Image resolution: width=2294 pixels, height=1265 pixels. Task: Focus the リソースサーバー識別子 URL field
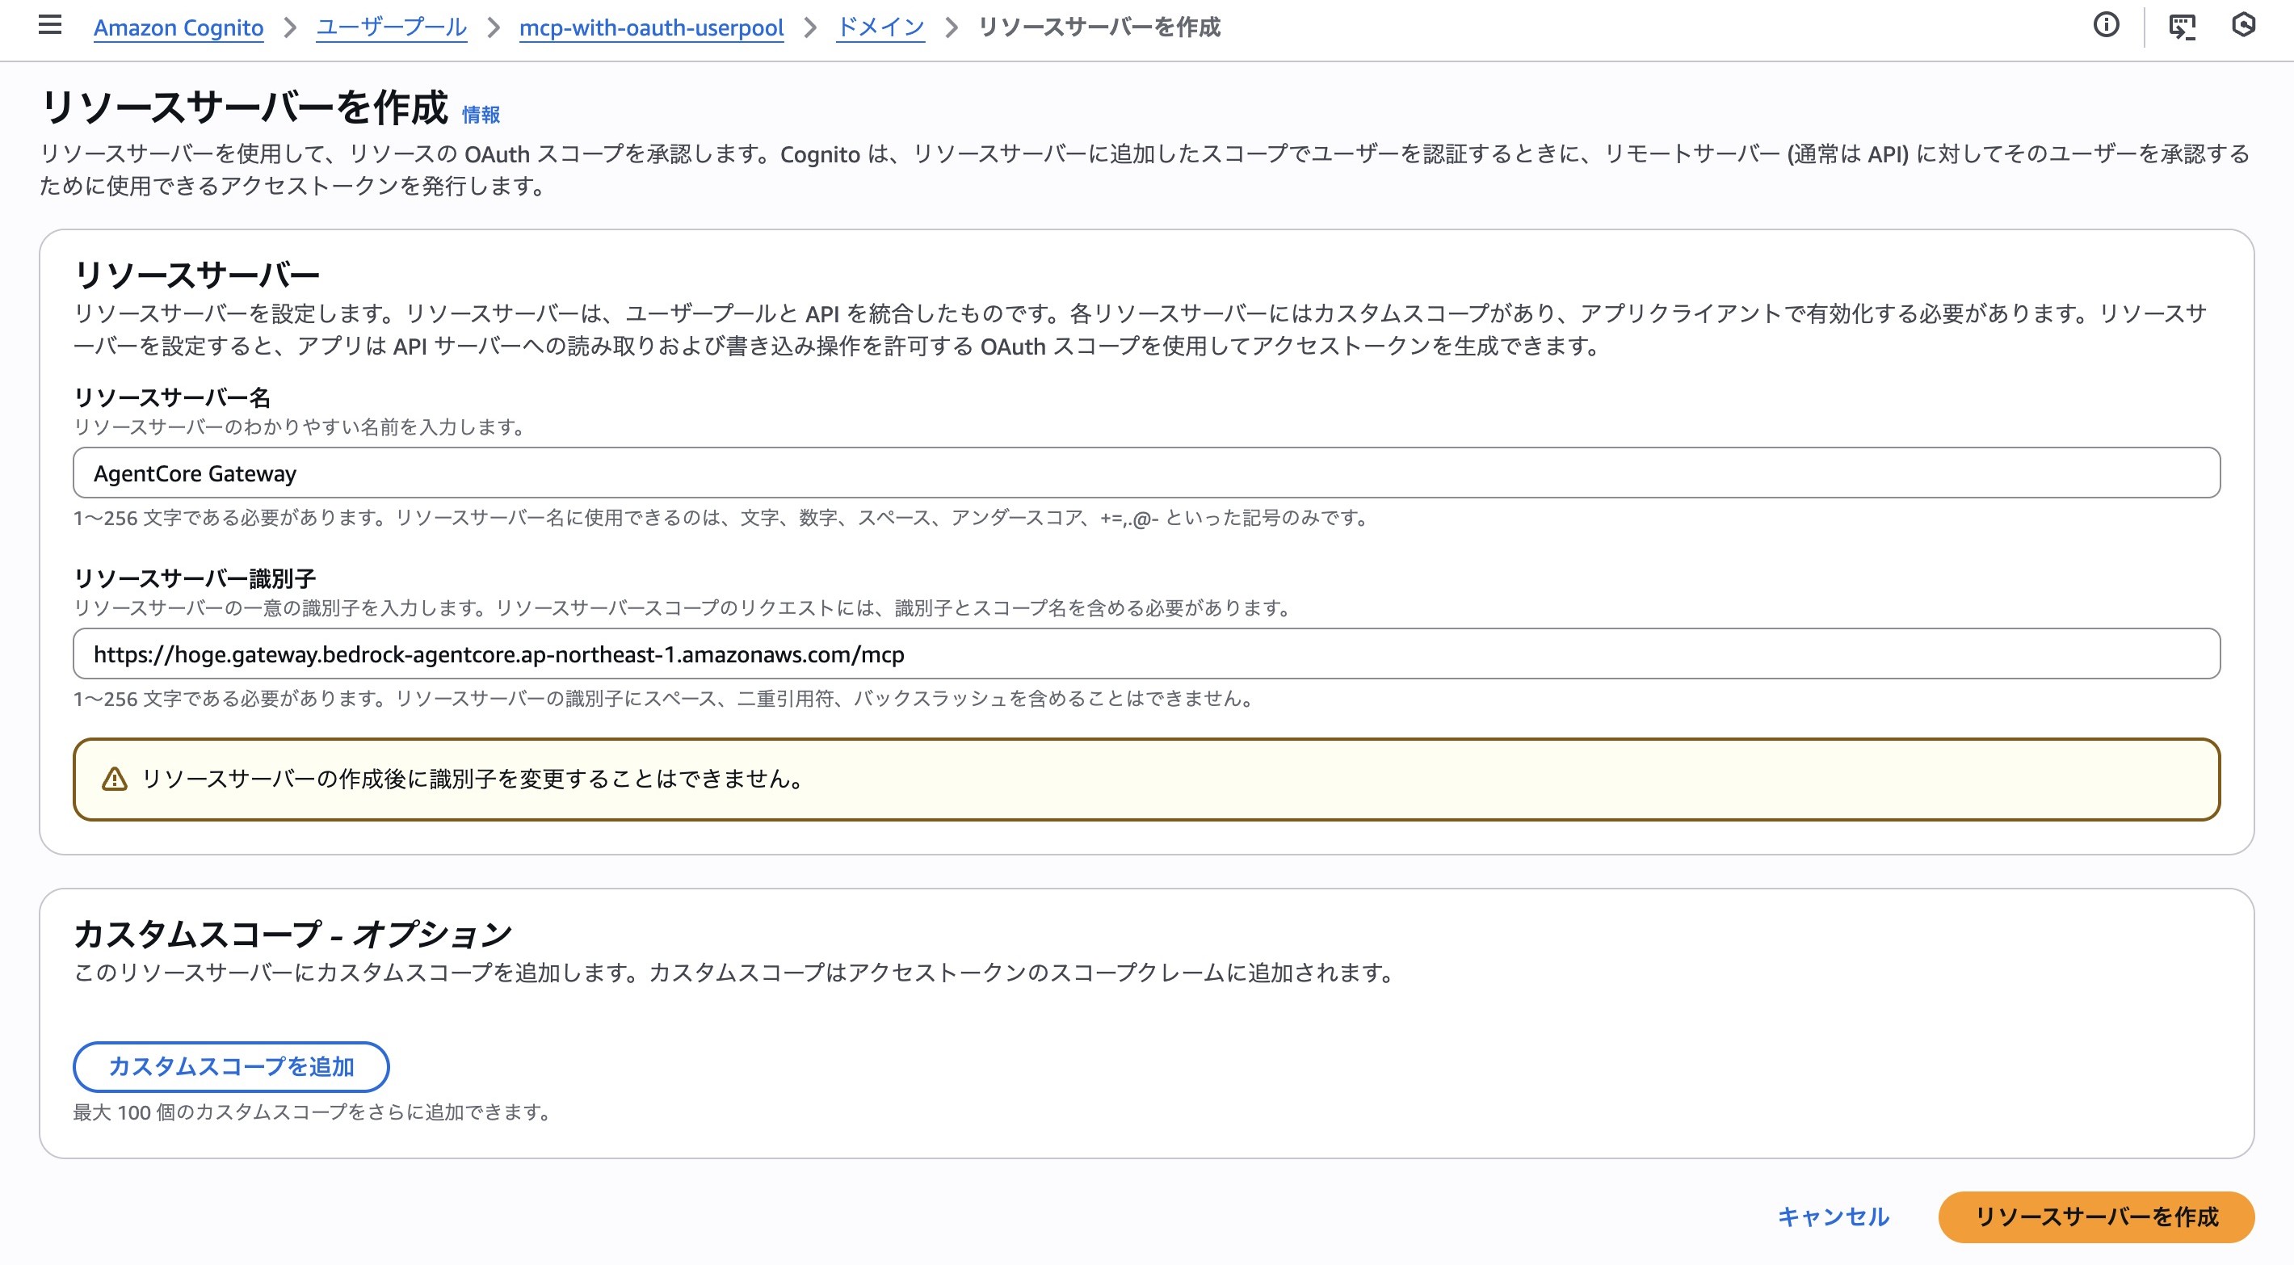(1145, 654)
